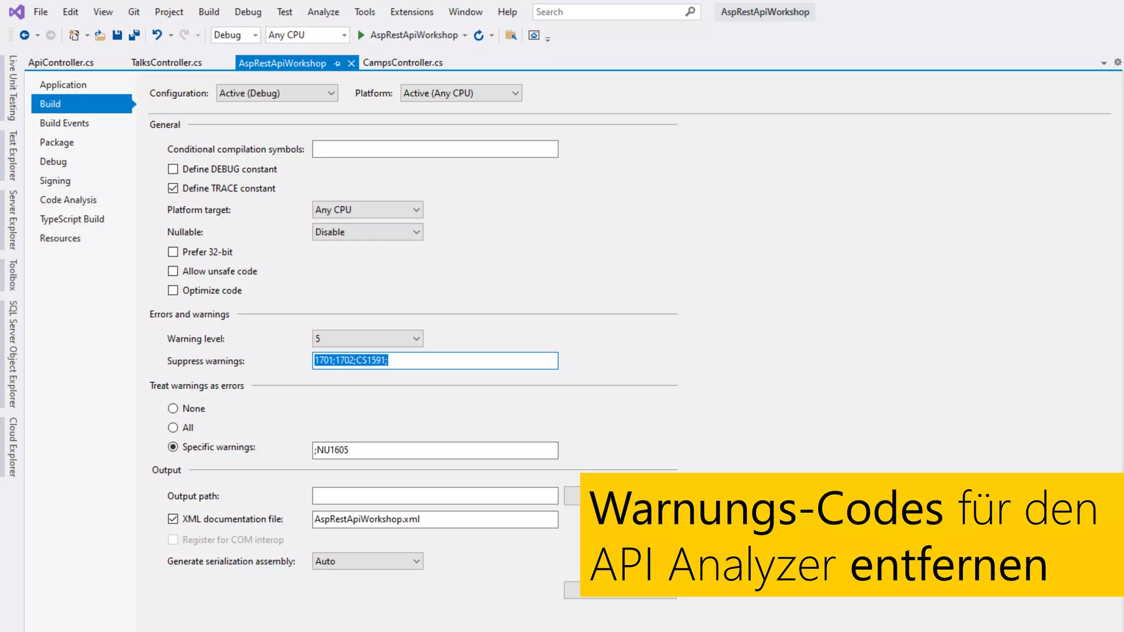The width and height of the screenshot is (1124, 632).
Task: Expand the Platform target dropdown
Action: pos(368,210)
